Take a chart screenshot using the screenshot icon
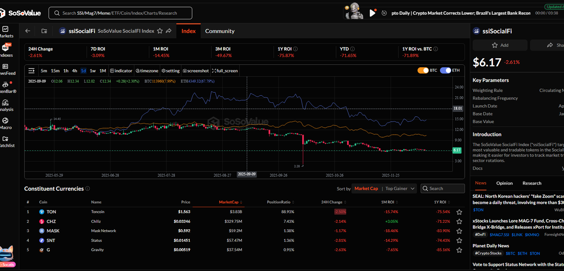The width and height of the screenshot is (564, 271). (x=196, y=70)
